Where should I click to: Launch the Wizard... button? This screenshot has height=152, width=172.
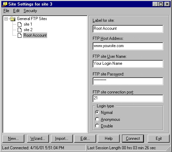coord(38,138)
